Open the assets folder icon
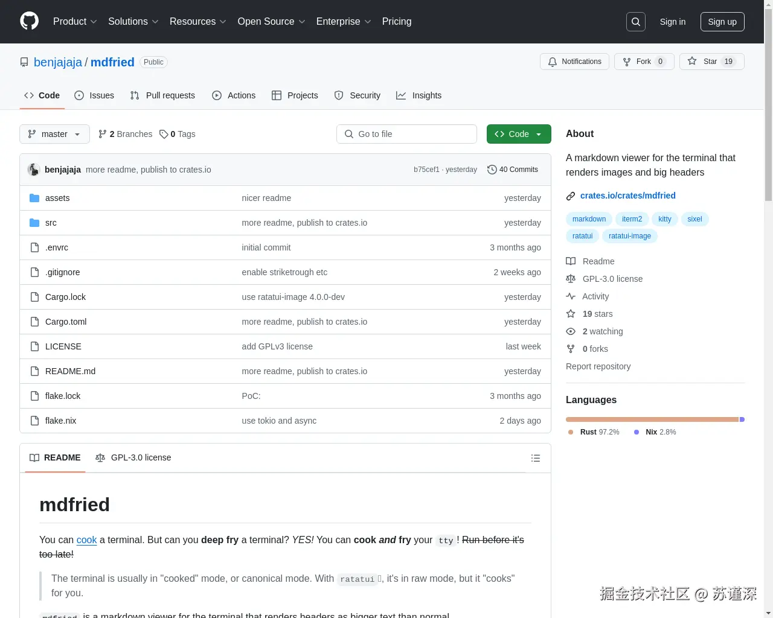The width and height of the screenshot is (773, 618). coord(34,197)
